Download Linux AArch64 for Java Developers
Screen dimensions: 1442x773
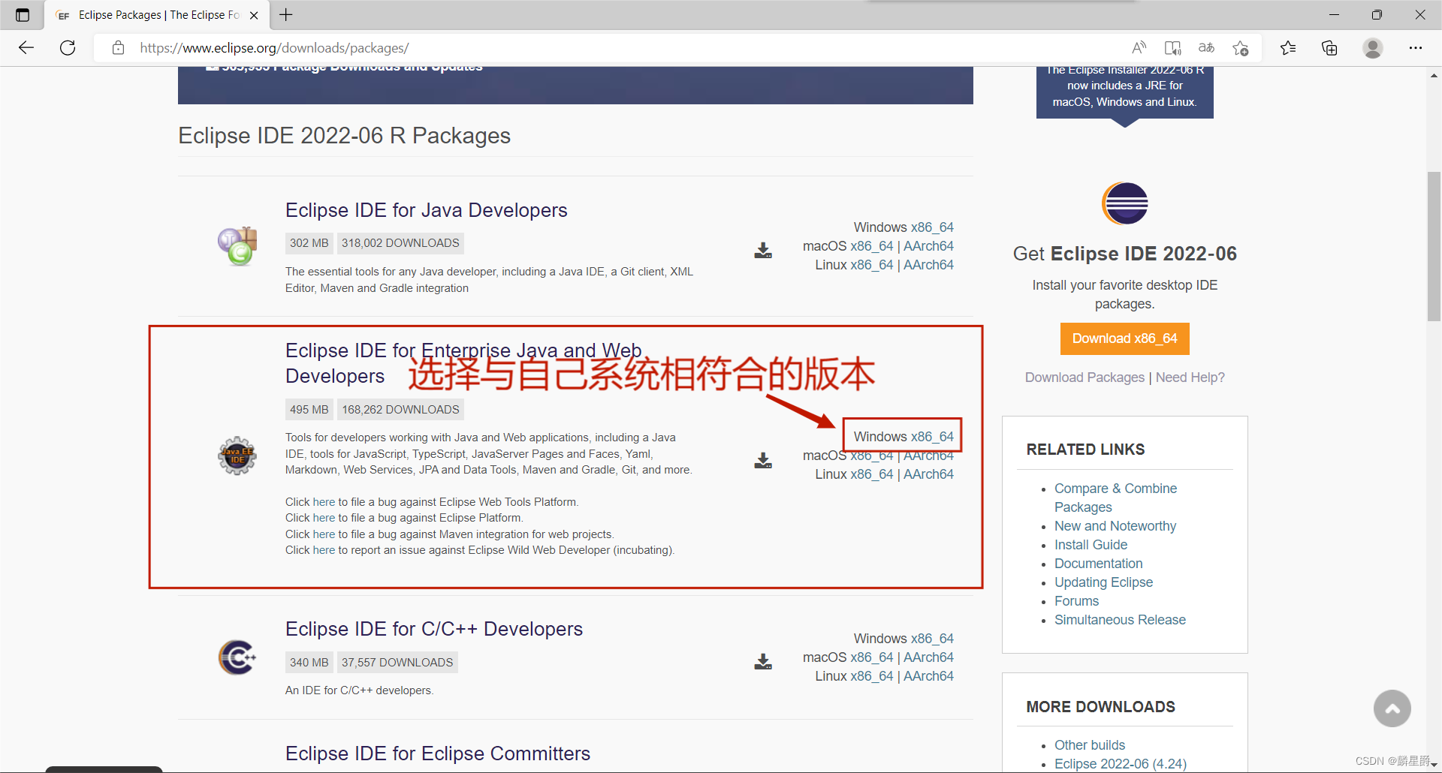click(928, 265)
